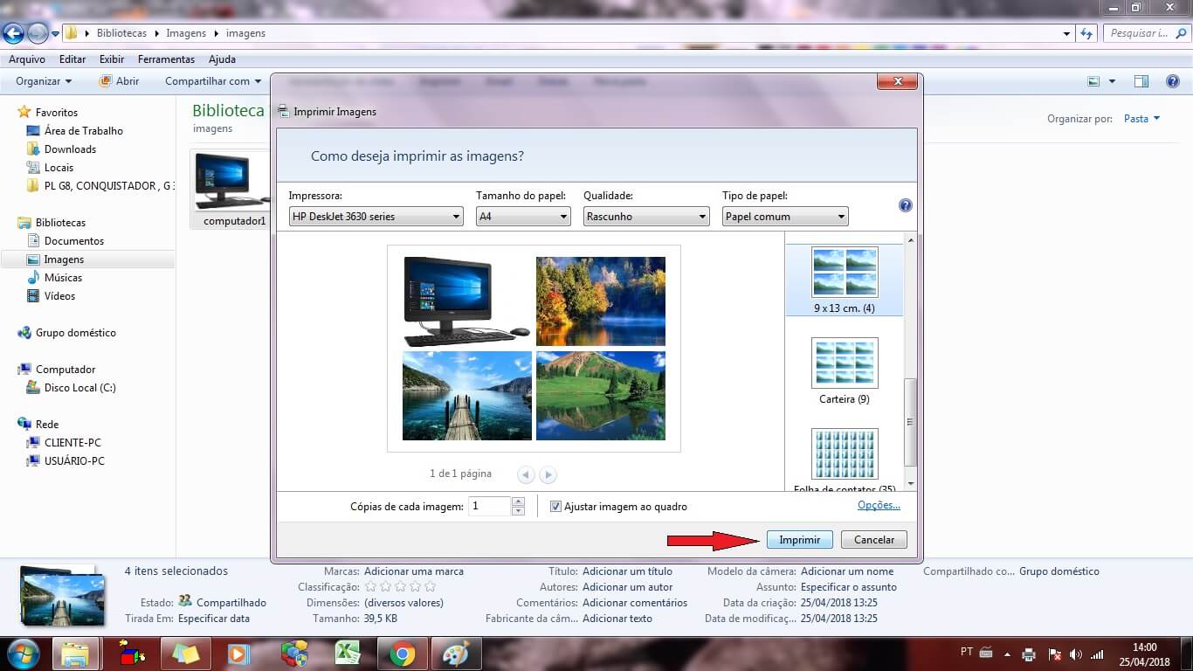Click the Cancelar button

[873, 540]
